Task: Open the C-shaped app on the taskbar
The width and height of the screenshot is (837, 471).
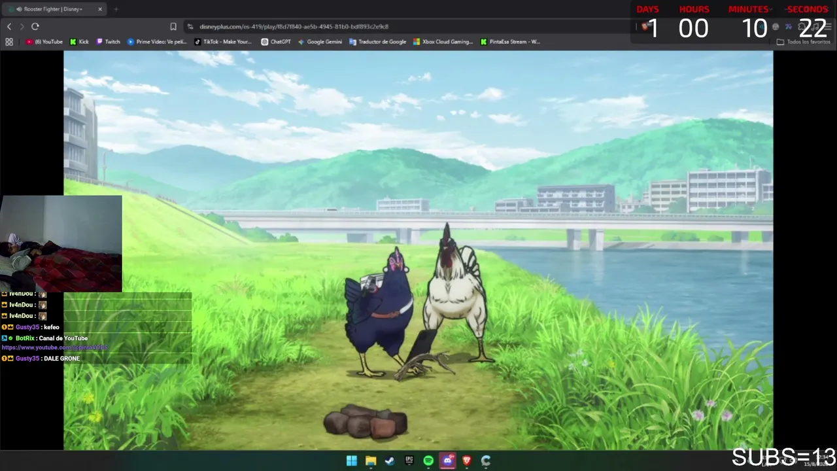Action: click(x=486, y=461)
